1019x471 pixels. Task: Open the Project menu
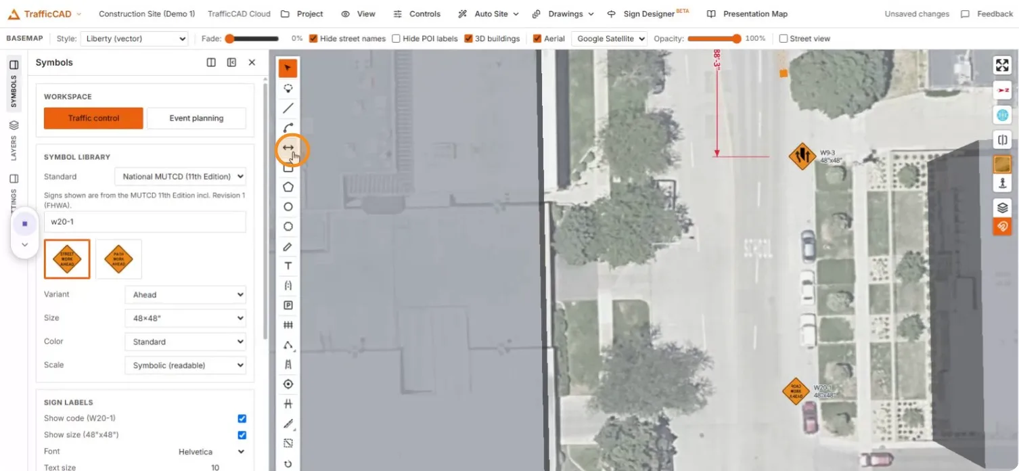point(302,14)
